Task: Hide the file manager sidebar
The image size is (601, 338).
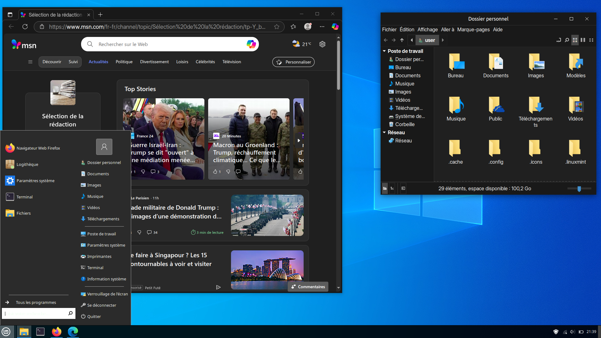Action: click(x=403, y=188)
